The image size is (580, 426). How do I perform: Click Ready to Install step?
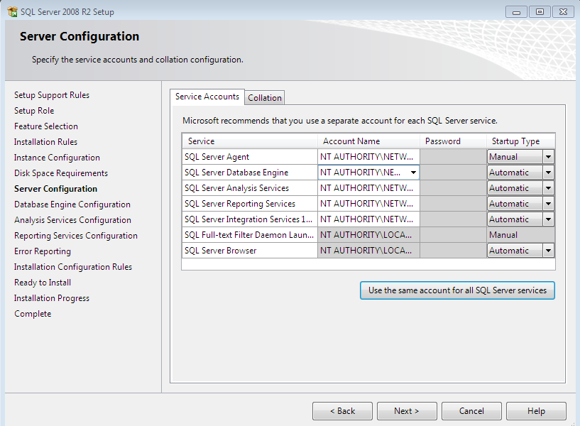pyautogui.click(x=43, y=283)
